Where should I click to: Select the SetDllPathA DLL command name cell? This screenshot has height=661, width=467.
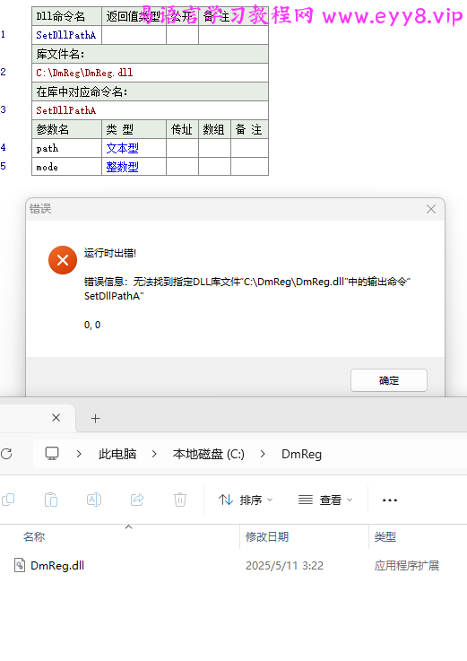pos(66,35)
